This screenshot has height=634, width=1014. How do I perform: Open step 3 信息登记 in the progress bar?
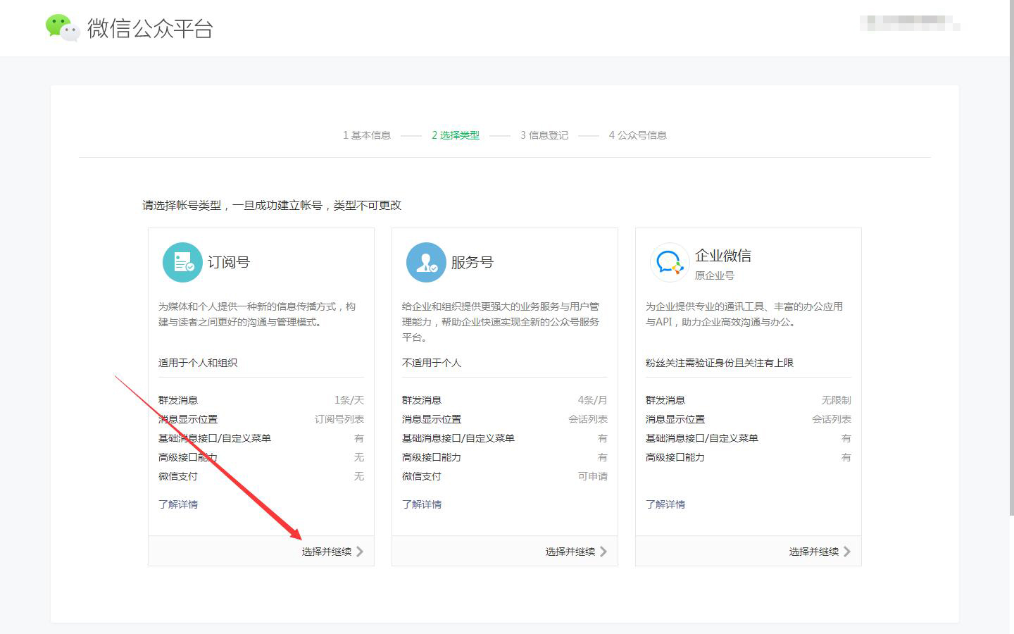point(543,135)
